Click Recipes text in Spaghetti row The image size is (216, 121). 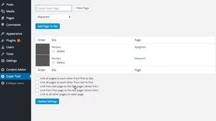click(56, 47)
